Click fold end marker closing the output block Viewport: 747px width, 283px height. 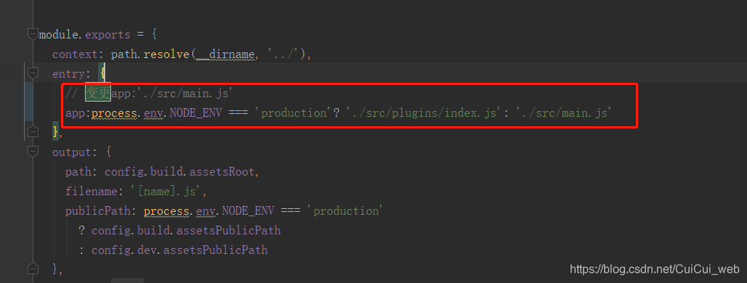coord(33,268)
